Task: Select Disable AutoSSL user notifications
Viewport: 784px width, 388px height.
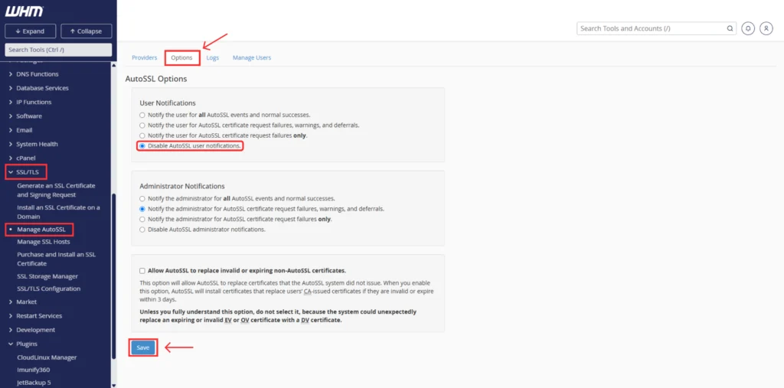Action: coord(142,146)
